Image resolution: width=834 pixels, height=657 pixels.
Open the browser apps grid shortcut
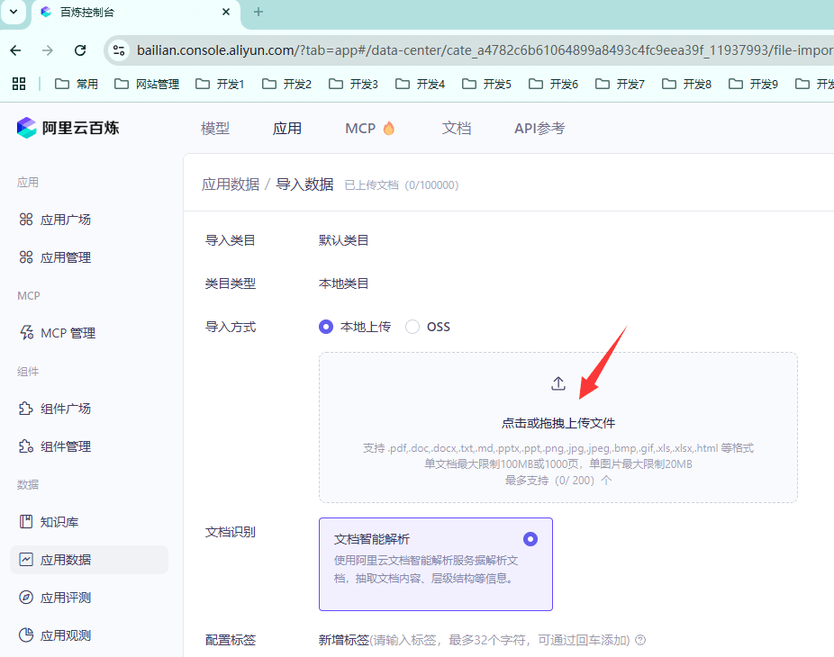[19, 84]
